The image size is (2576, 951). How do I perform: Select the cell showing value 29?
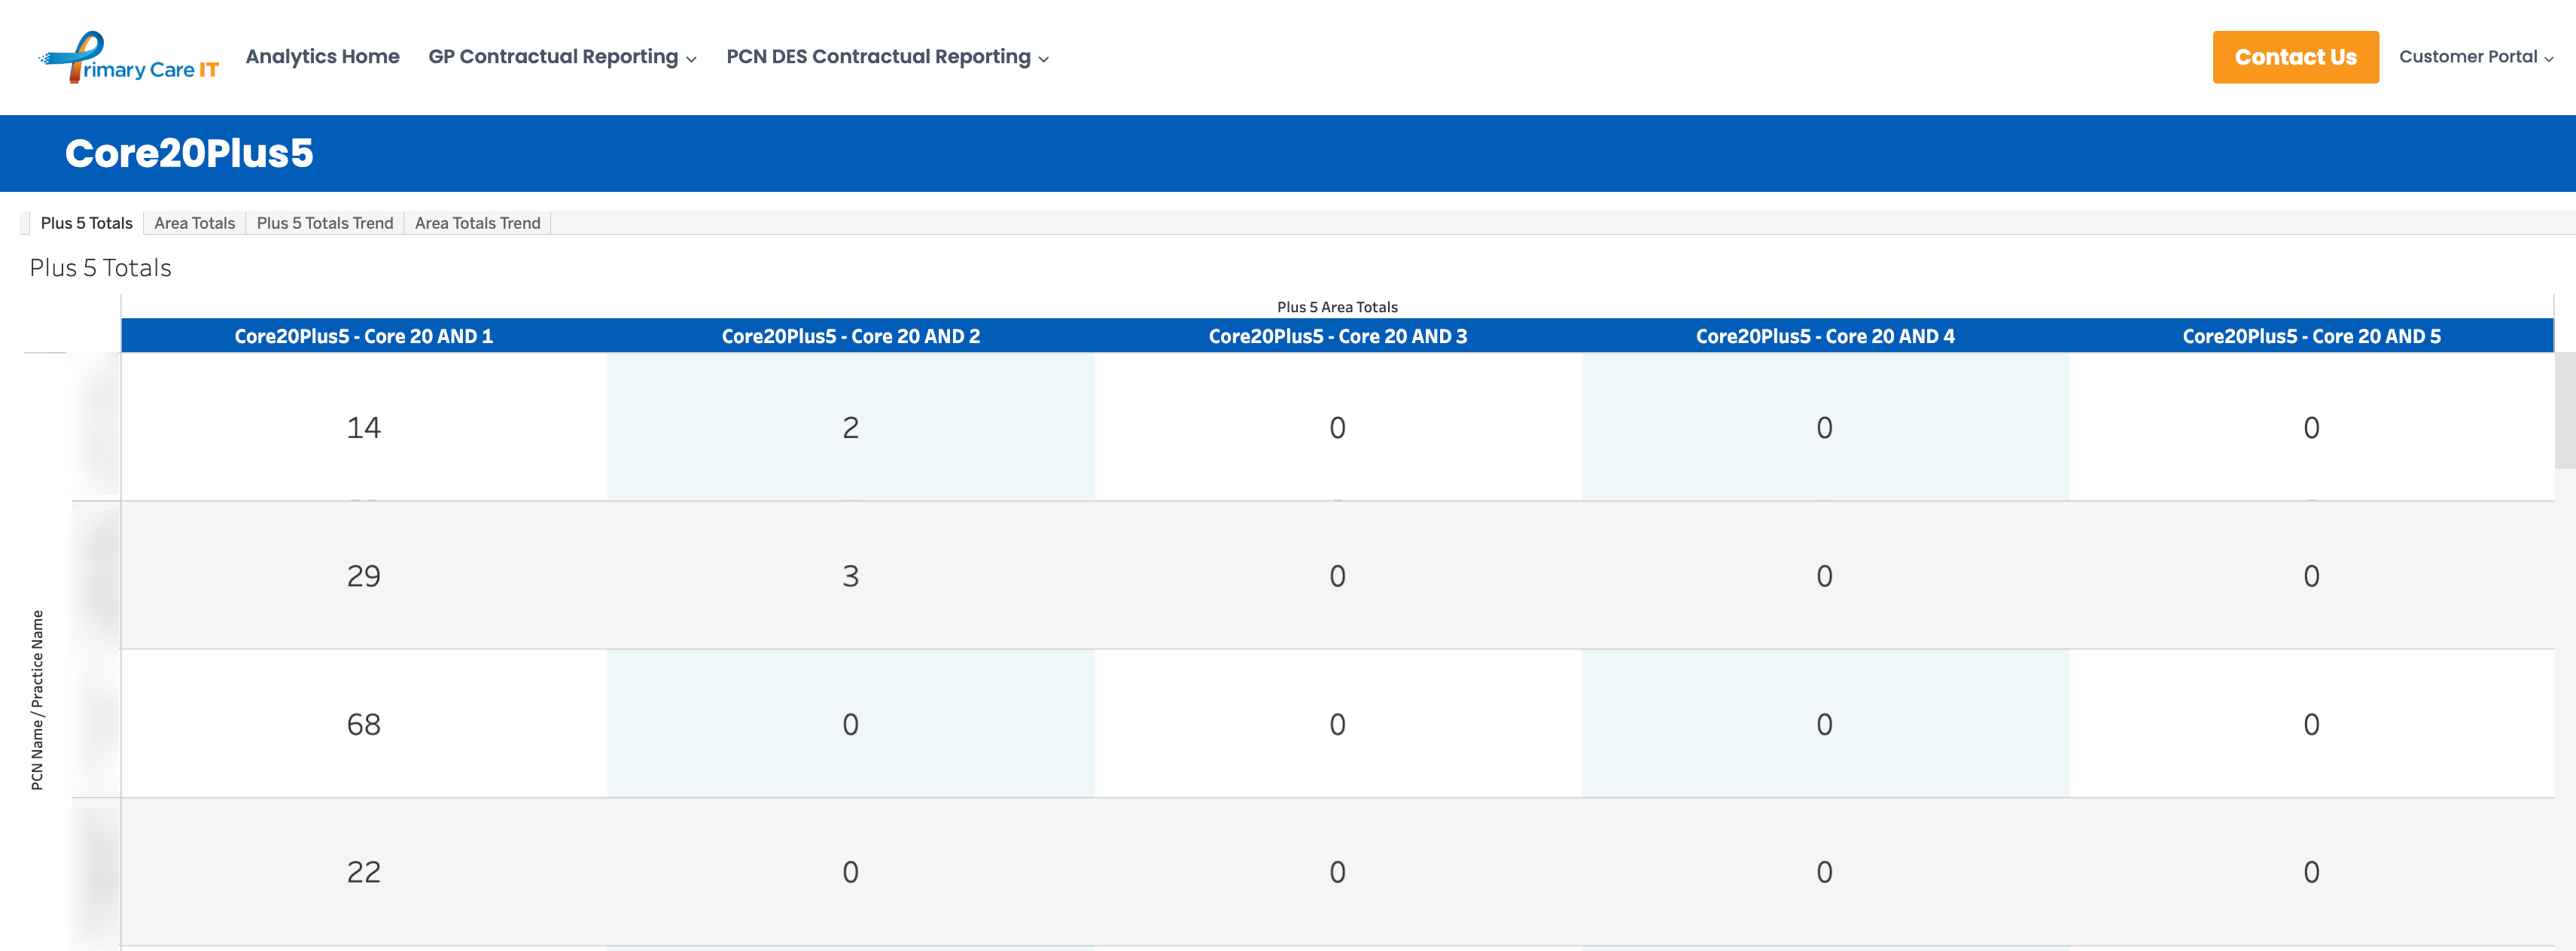[364, 576]
